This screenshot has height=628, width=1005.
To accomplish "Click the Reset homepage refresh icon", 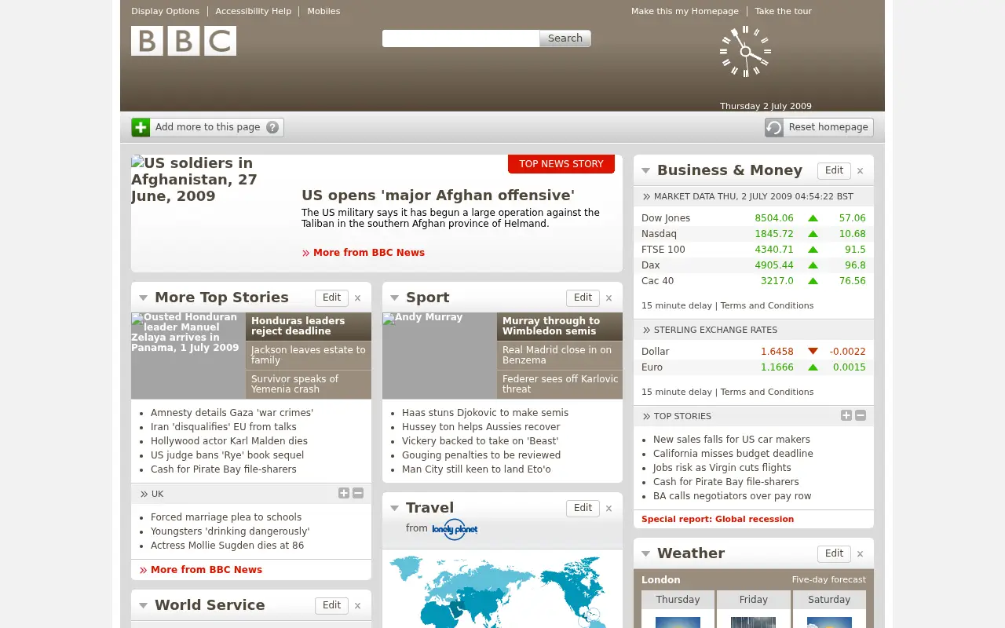I will [x=774, y=127].
